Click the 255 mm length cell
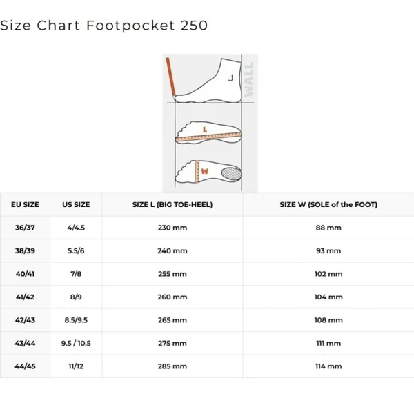Image resolution: width=414 pixels, height=414 pixels. click(172, 274)
